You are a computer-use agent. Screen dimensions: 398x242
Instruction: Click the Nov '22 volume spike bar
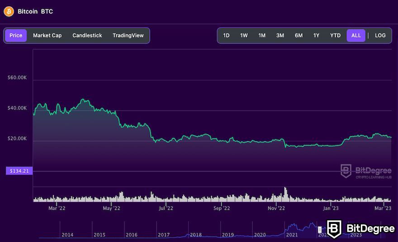[x=286, y=194]
